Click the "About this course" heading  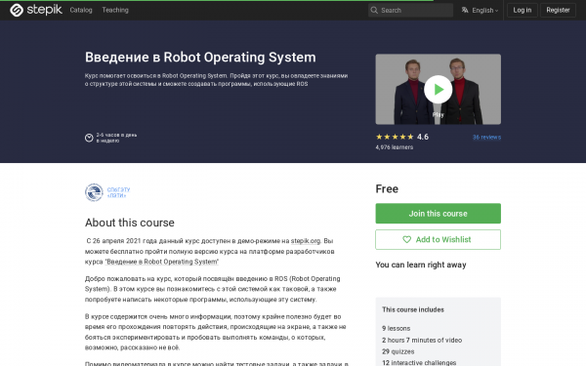coord(130,223)
